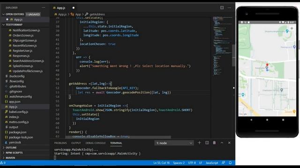Click the Ln 53, Col 16 status entry
The image size is (300, 168).
click(x=161, y=163)
